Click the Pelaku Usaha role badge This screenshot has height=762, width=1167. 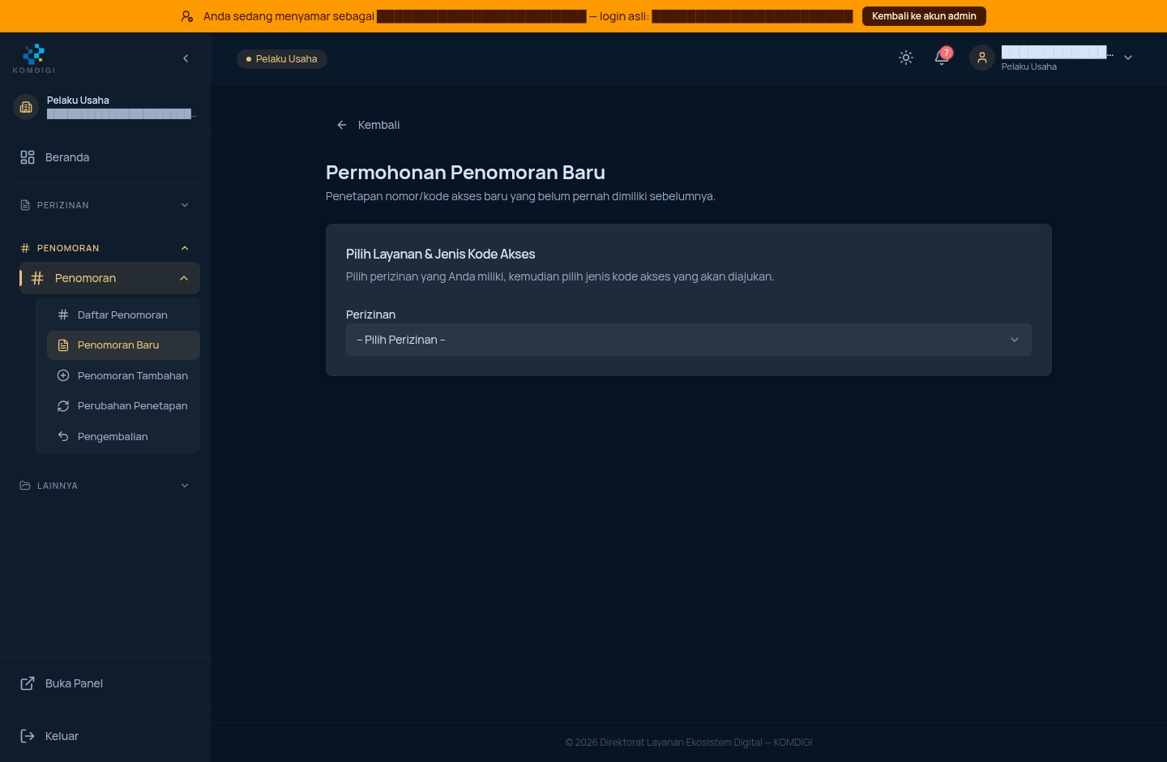tap(282, 59)
